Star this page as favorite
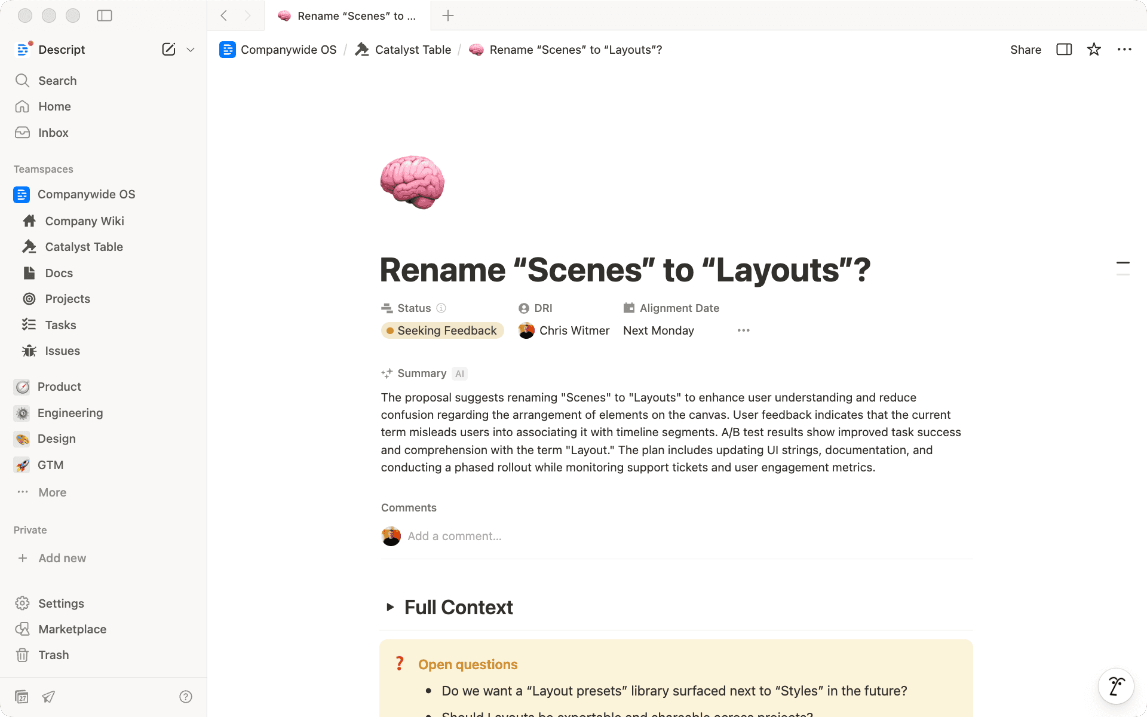The image size is (1147, 717). [x=1094, y=50]
